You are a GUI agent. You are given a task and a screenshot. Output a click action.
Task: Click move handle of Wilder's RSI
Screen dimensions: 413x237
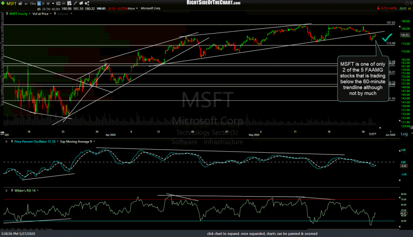(x=12, y=190)
